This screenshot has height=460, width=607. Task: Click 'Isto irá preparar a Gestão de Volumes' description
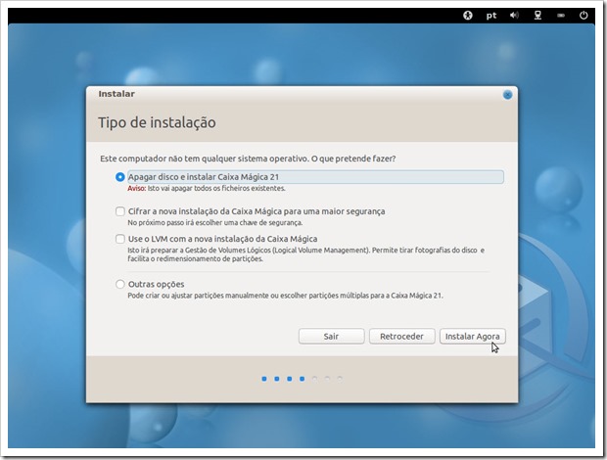click(305, 254)
